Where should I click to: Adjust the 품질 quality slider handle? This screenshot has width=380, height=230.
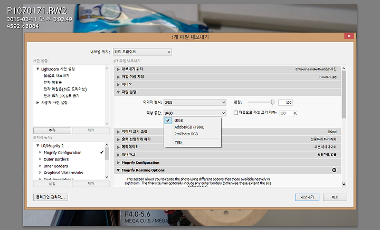[273, 102]
